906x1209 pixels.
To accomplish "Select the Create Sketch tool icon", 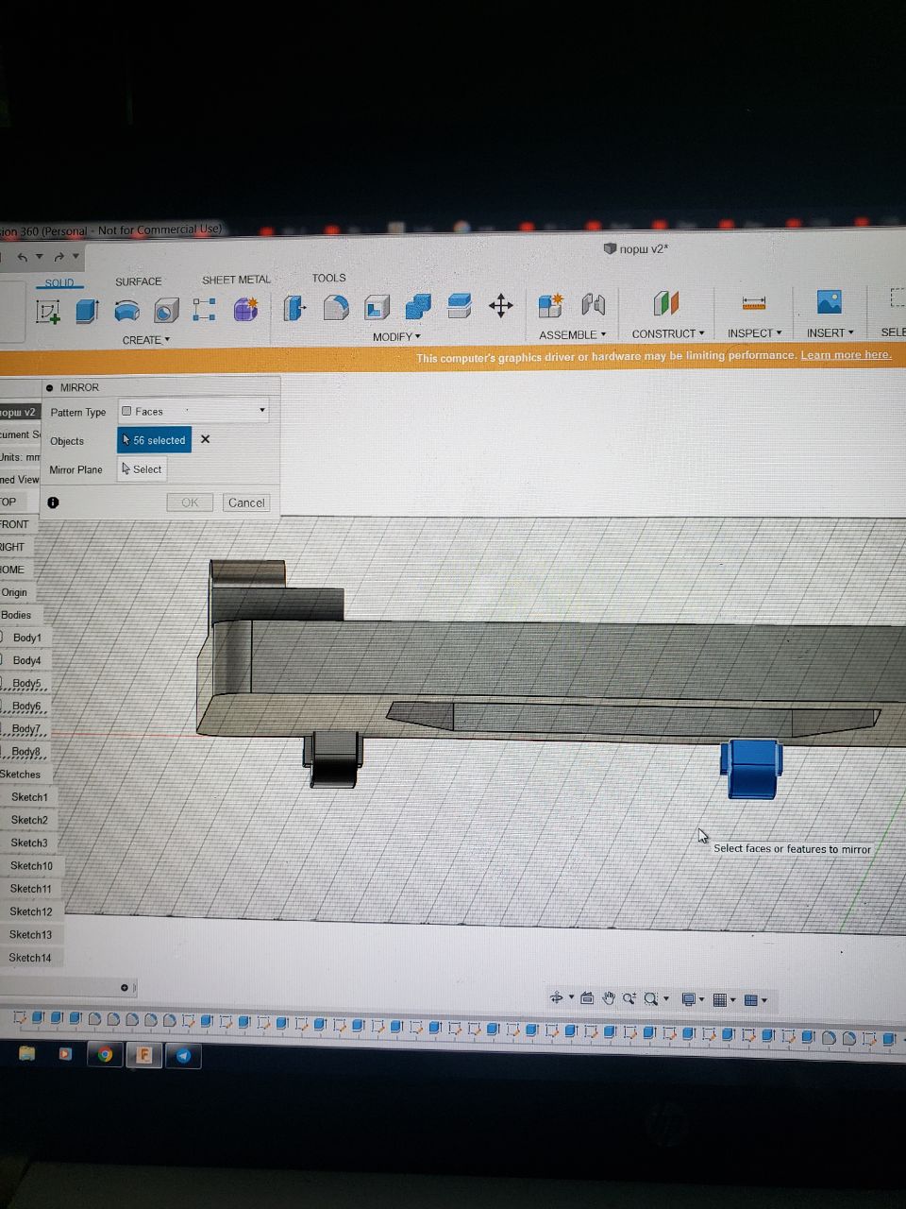I will [48, 312].
